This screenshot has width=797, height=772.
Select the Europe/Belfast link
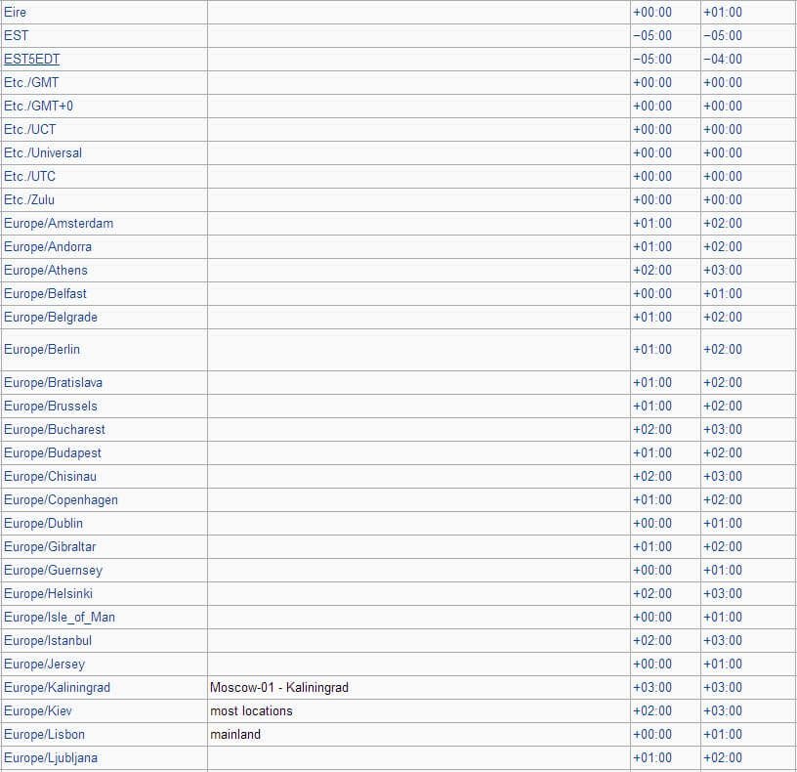click(45, 293)
